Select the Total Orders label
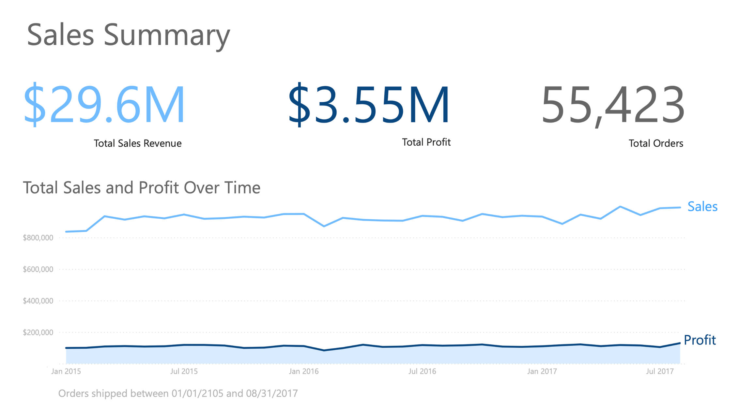 coord(655,143)
